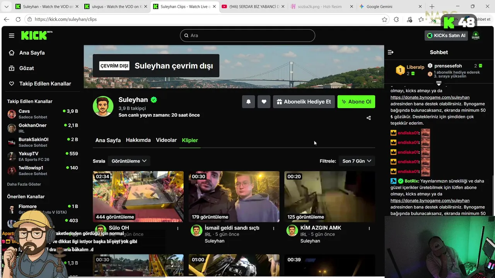Screen dimensions: 495x278
Task: Click Liberalp in the chat leaderboard
Action: click(415, 67)
